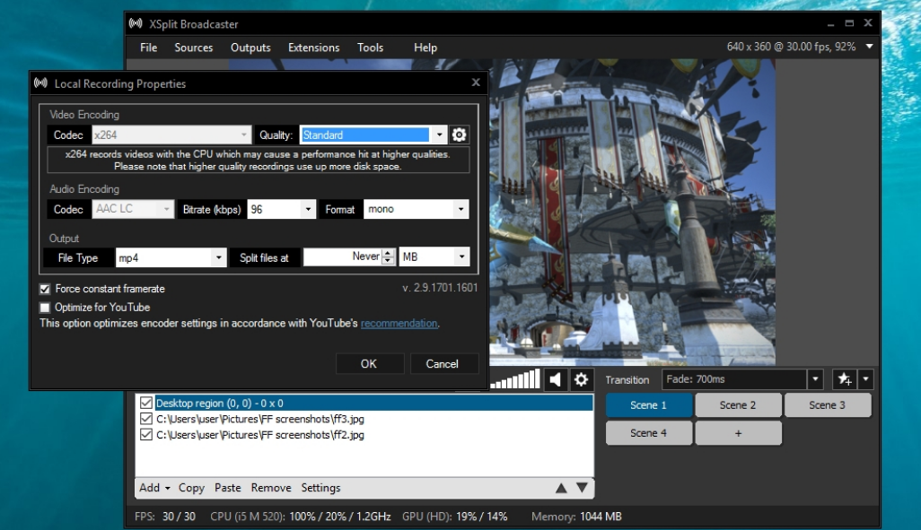Switch to Scene 1
The image size is (921, 530).
pyautogui.click(x=648, y=405)
